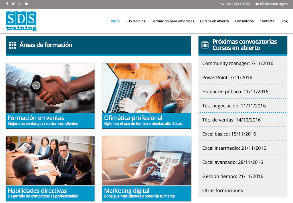Open the Consultoría menu item
Screen dimensions: 293x203
click(x=244, y=21)
